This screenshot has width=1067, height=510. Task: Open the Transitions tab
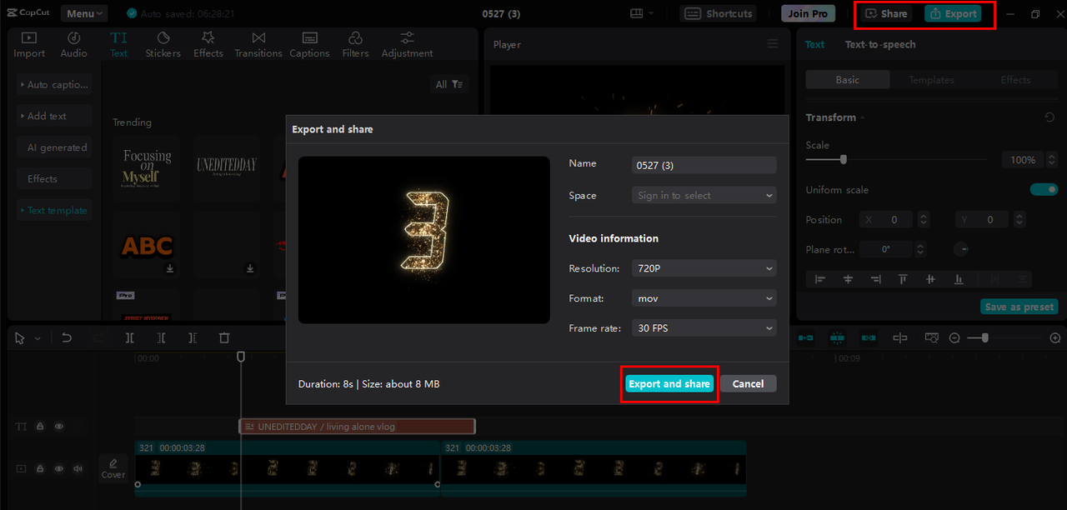tap(258, 45)
